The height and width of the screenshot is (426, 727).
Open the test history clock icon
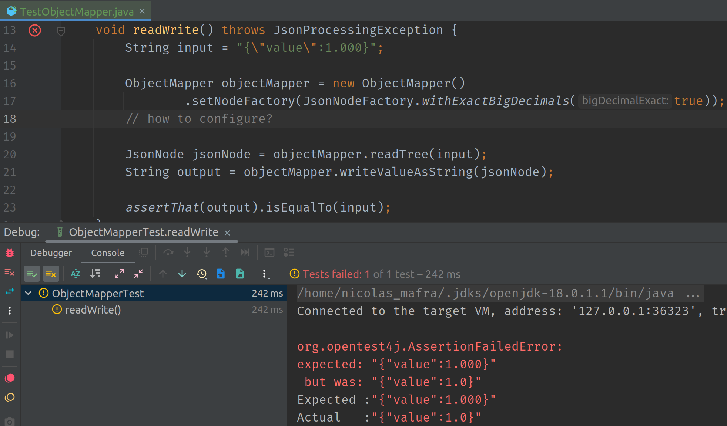pyautogui.click(x=202, y=274)
